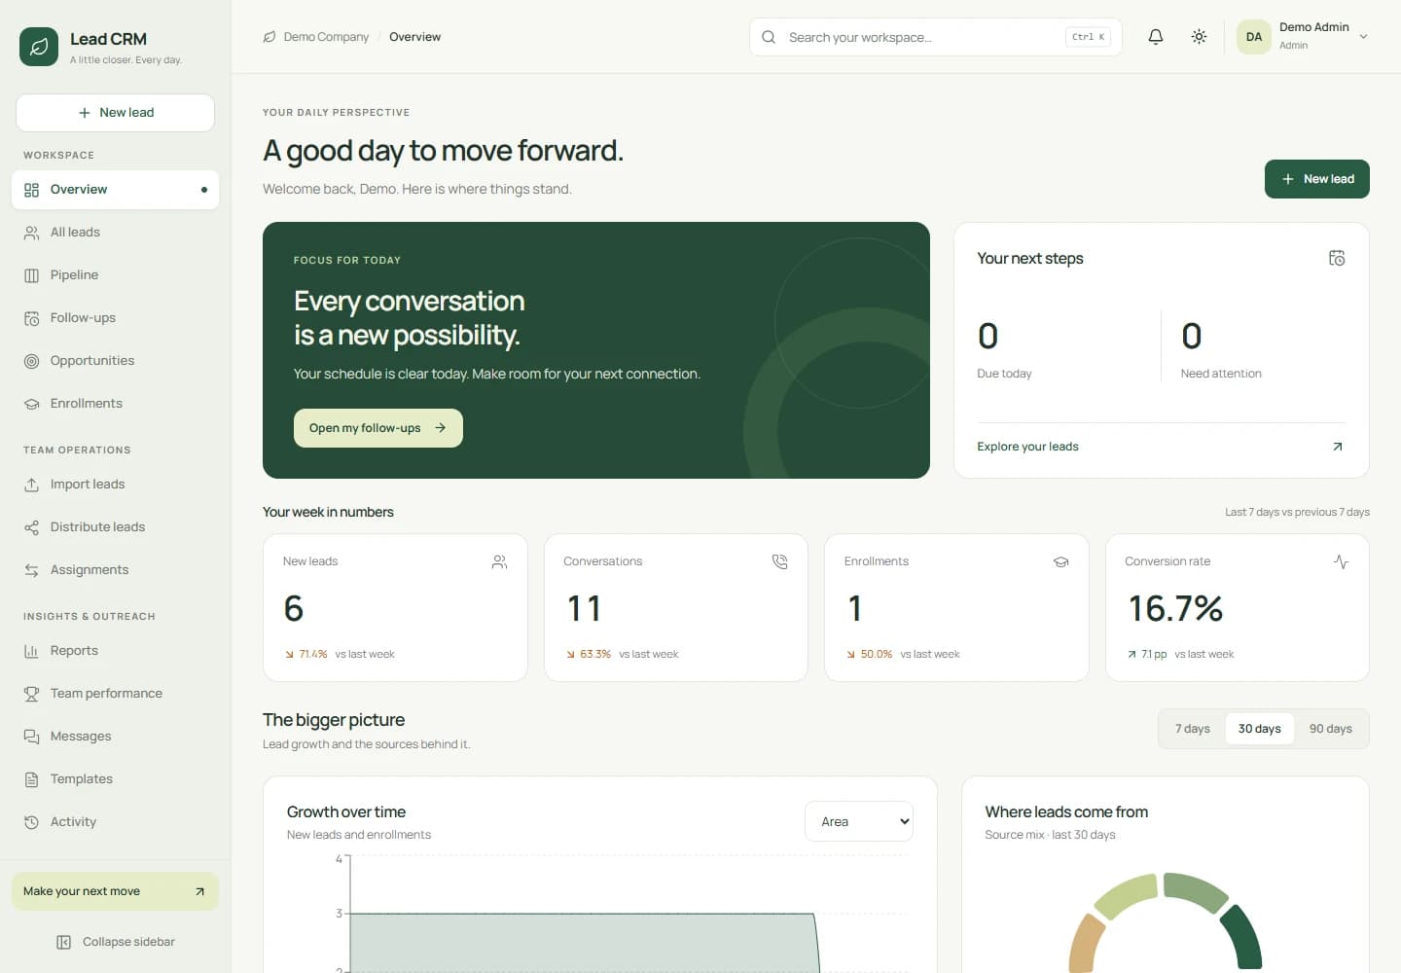Click the Conversion rate pulse icon
The height and width of the screenshot is (973, 1401).
point(1341,561)
